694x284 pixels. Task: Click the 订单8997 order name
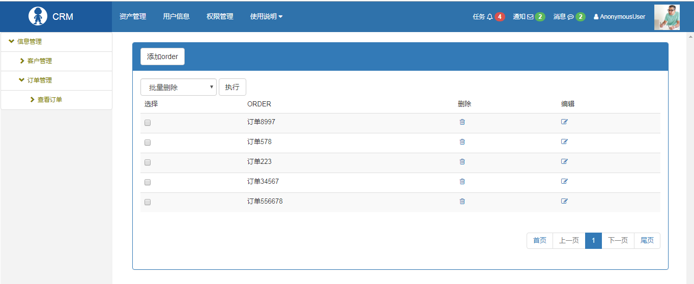click(x=261, y=122)
